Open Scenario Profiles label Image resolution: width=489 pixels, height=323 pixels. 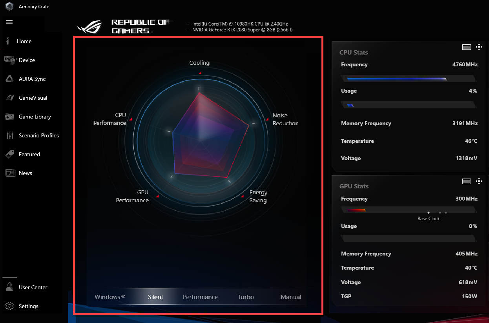click(39, 135)
